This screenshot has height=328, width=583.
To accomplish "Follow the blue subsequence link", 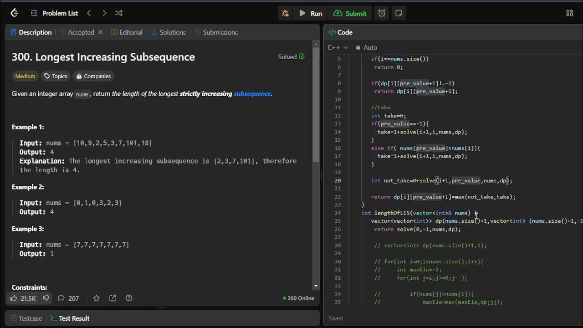I will 252,94.
